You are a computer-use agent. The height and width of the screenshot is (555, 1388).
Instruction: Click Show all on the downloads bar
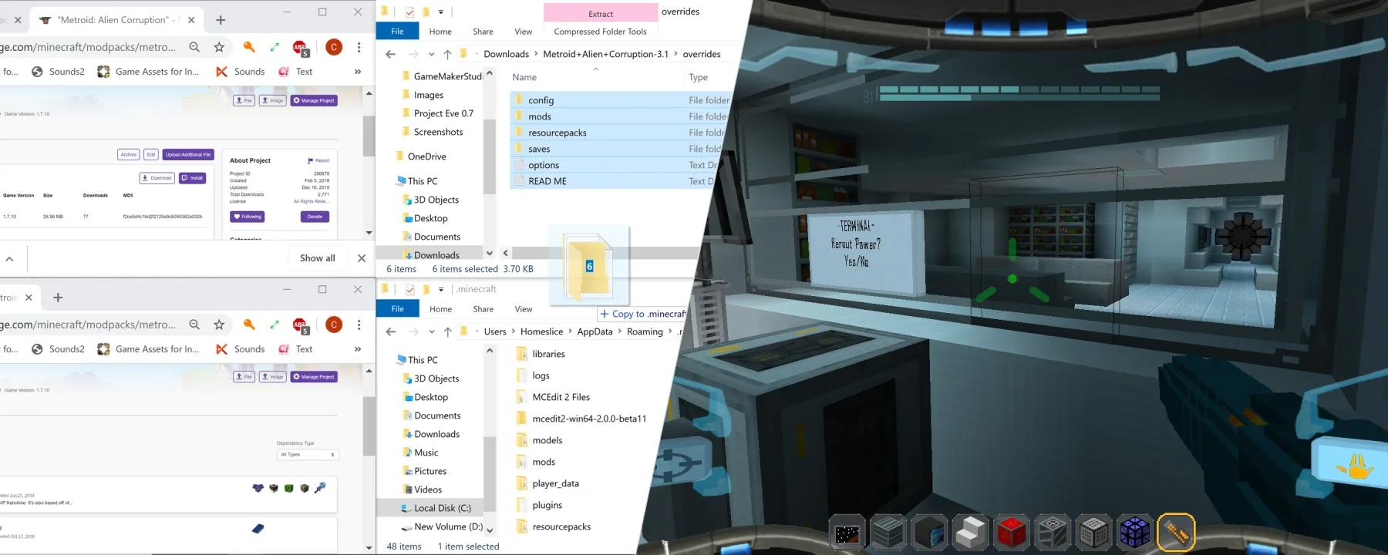tap(318, 258)
